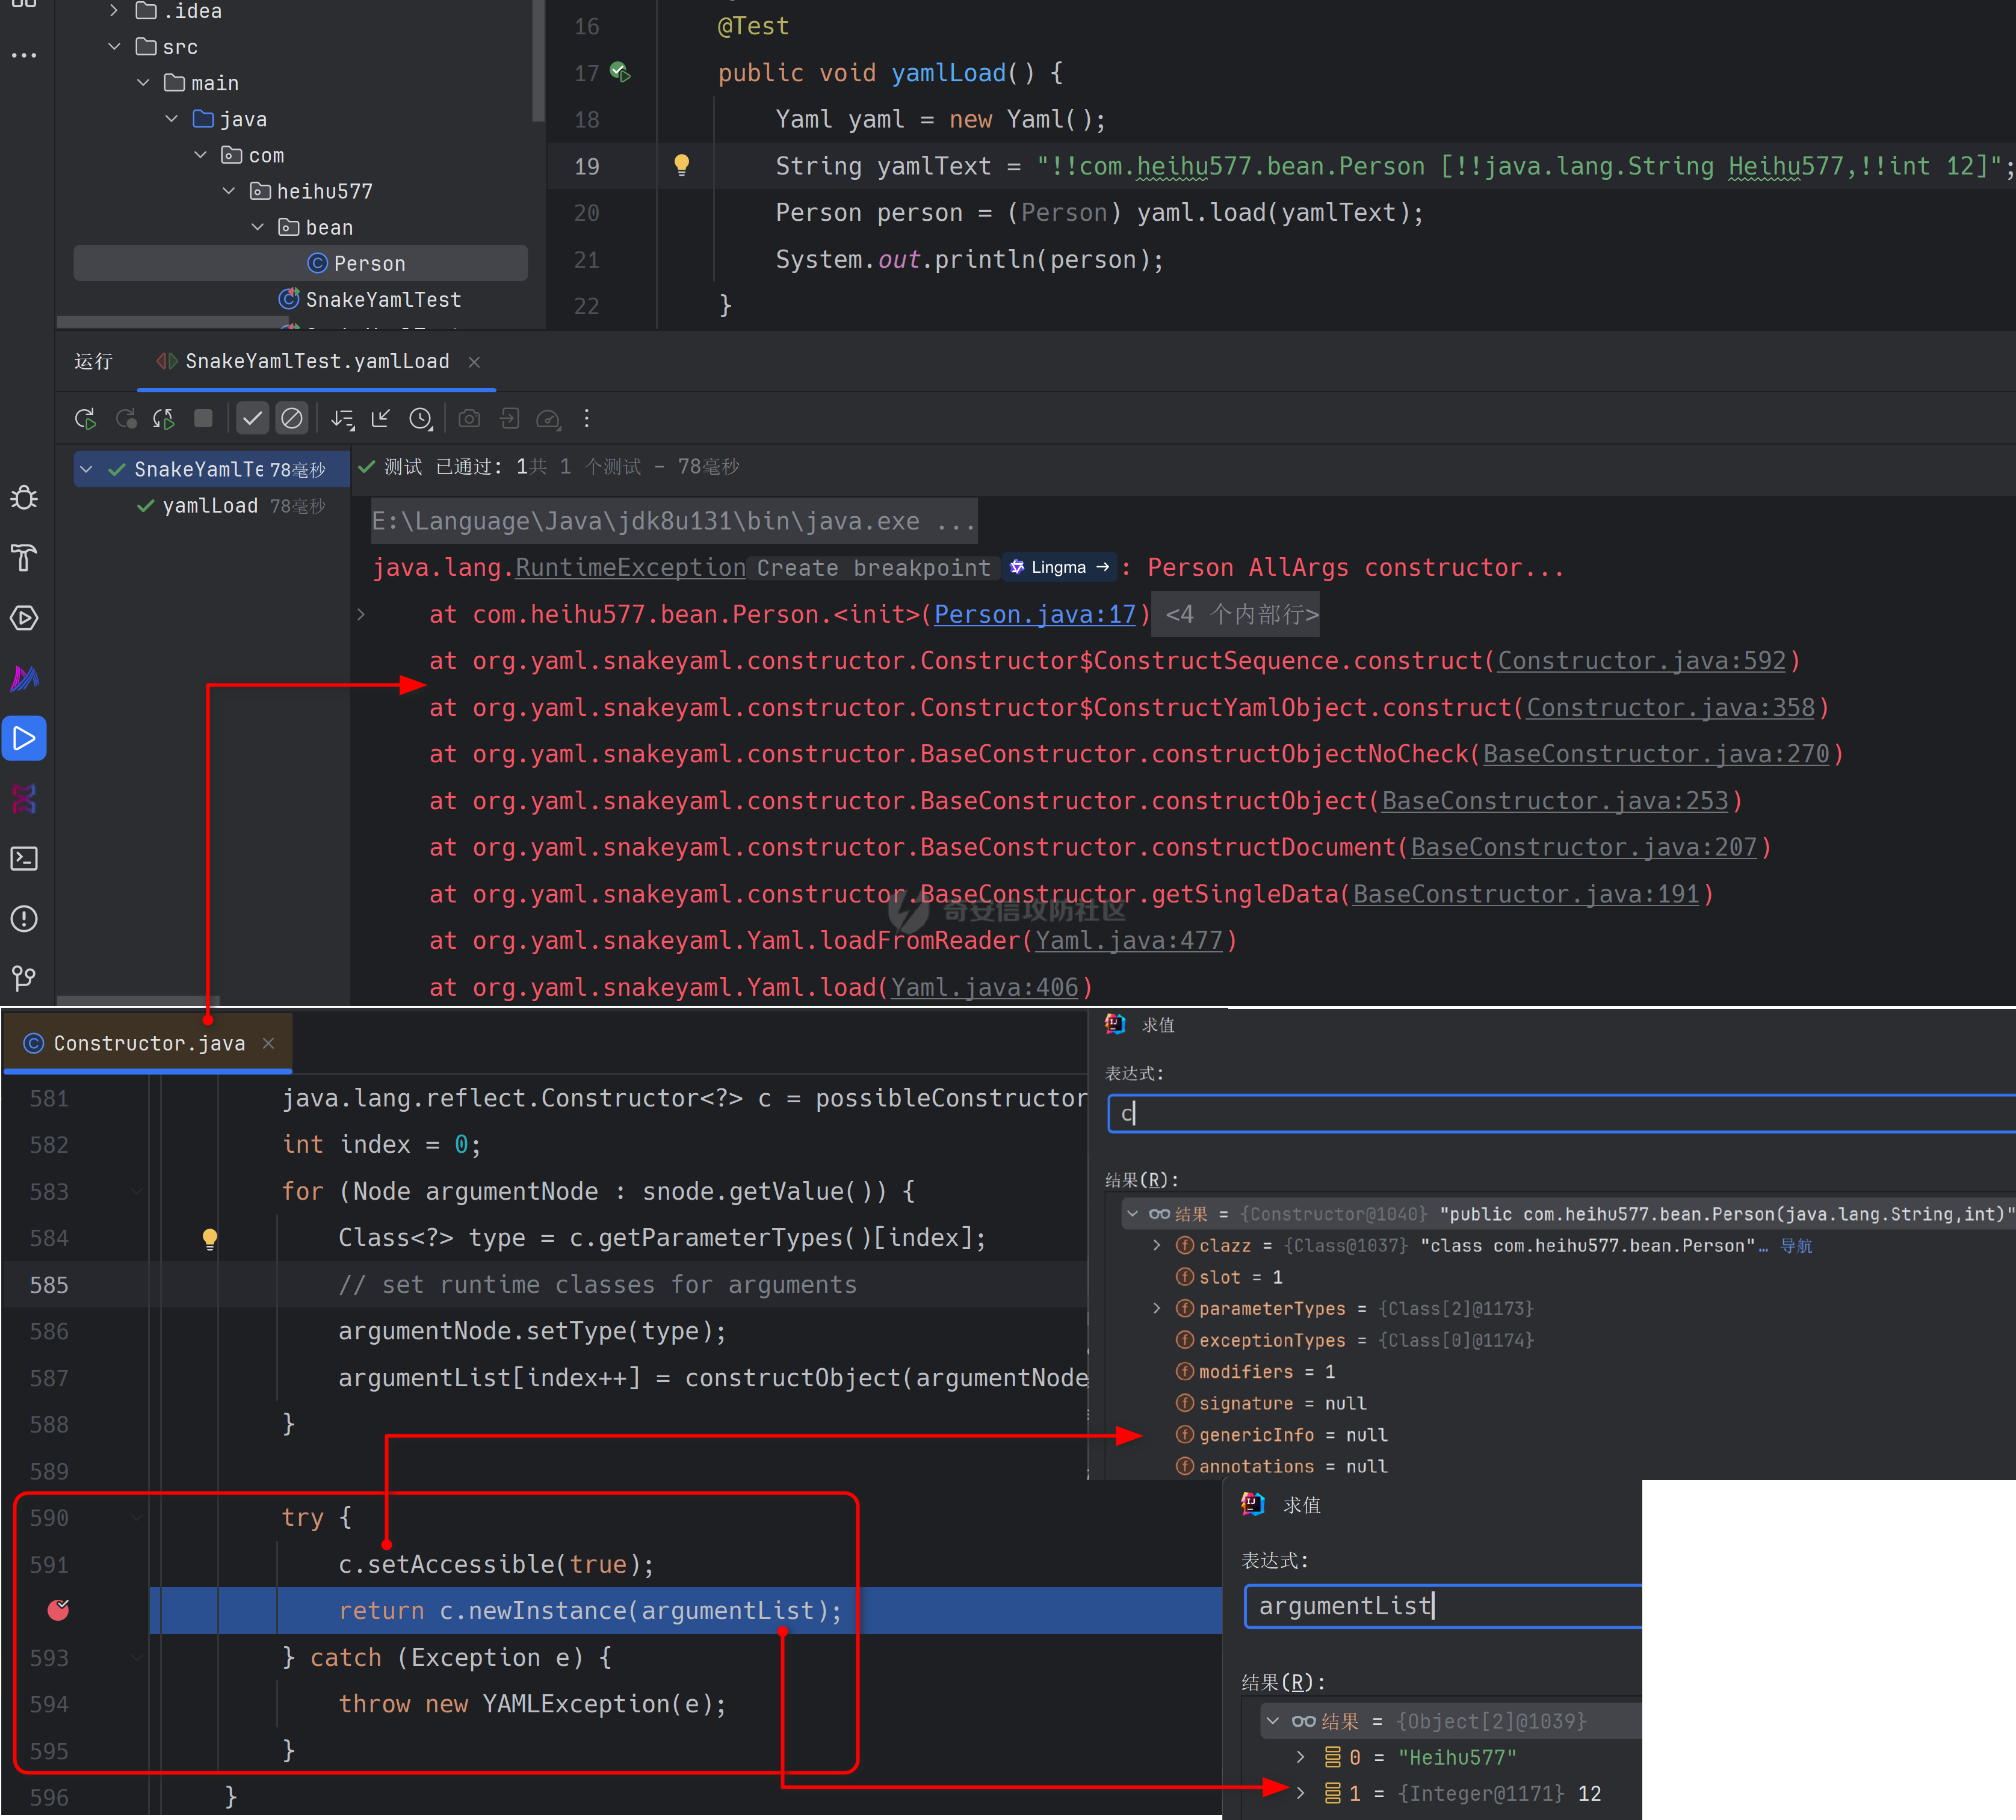Expand the clazz field node
Viewport: 2016px width, 1820px height.
pyautogui.click(x=1157, y=1245)
